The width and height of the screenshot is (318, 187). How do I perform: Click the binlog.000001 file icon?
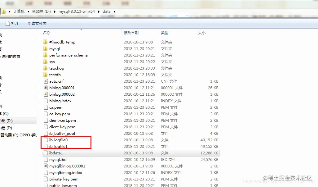click(46, 88)
